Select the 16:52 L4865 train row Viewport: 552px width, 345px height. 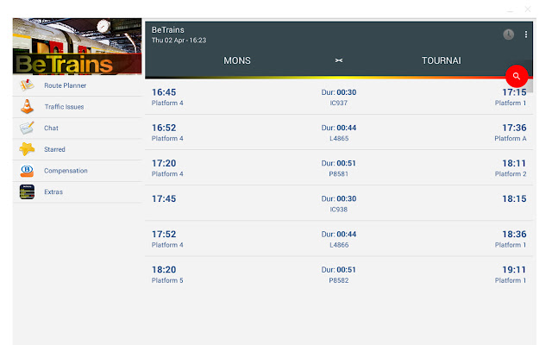(338, 132)
